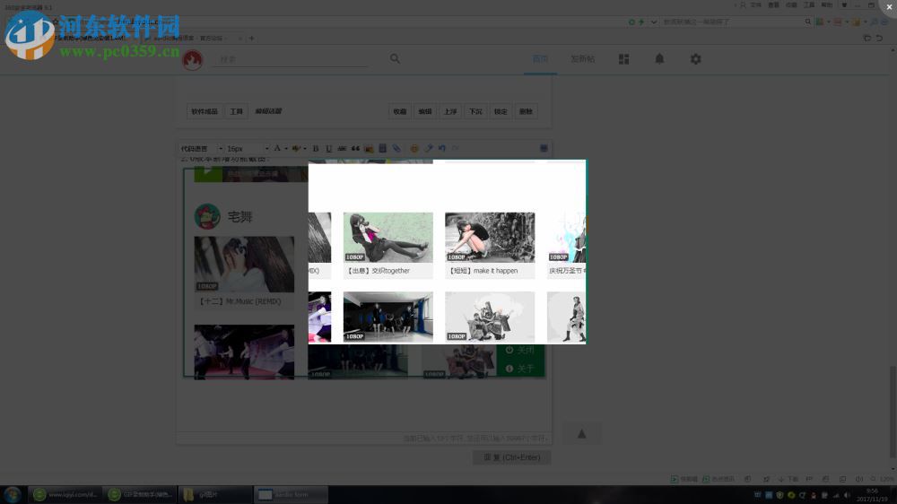Click the 回复 (Ctrl+Enter) button
The height and width of the screenshot is (504, 897).
512,457
